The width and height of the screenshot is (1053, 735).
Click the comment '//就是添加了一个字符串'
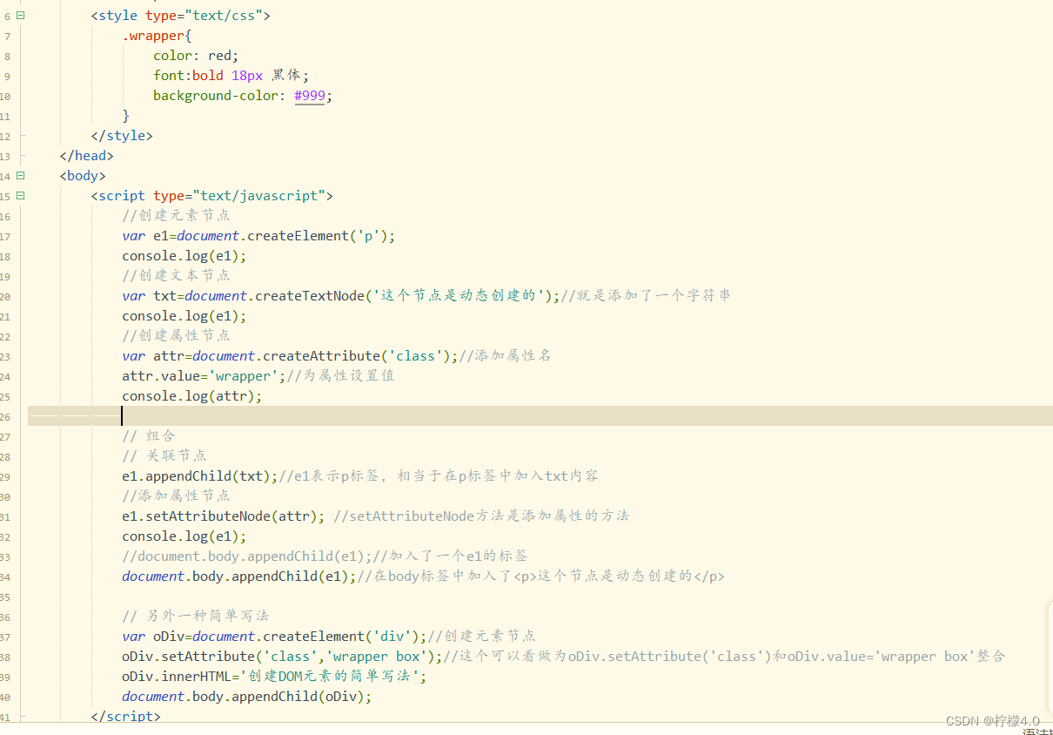[x=647, y=295]
